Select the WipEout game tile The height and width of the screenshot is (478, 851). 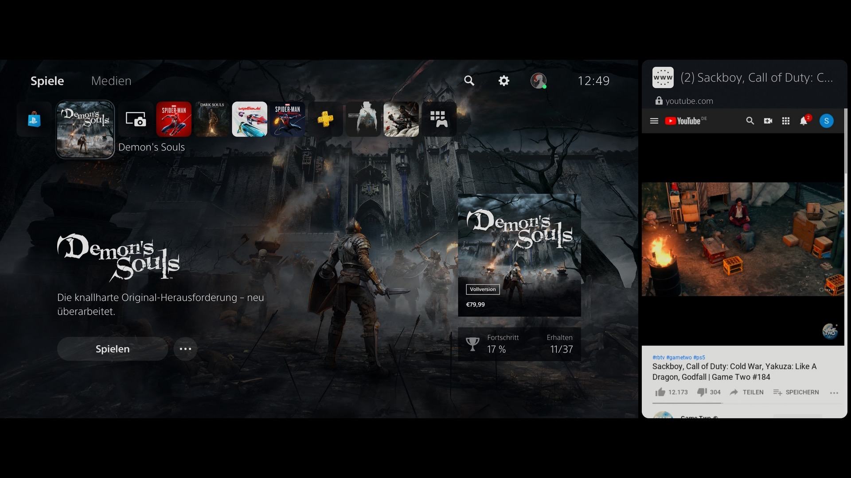250,119
